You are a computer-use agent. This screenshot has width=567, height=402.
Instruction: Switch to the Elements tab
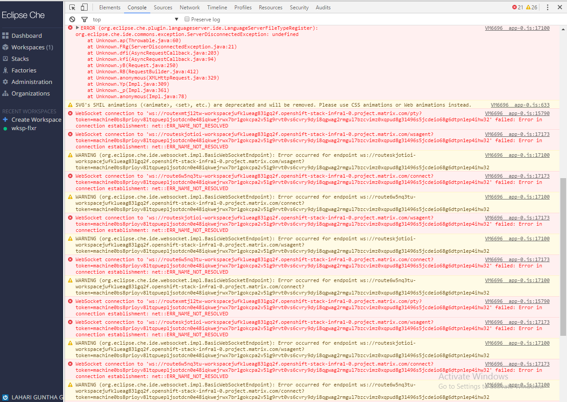[x=110, y=7]
